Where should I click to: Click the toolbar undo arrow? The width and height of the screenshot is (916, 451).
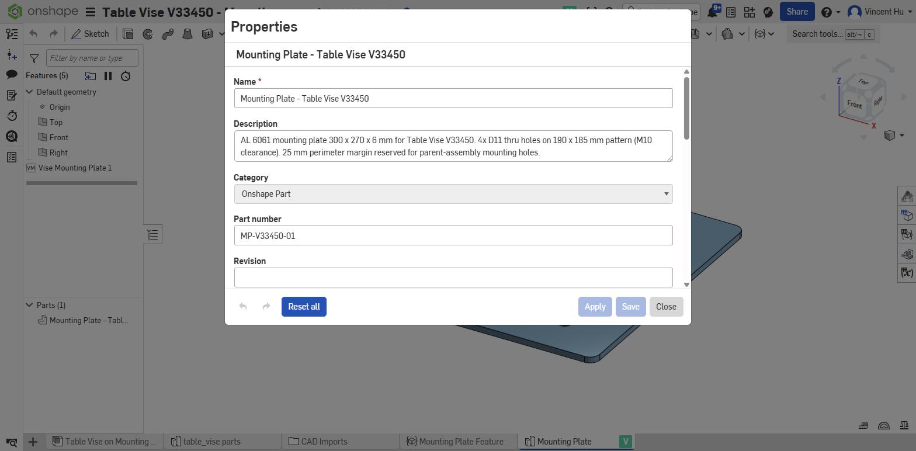tap(33, 34)
